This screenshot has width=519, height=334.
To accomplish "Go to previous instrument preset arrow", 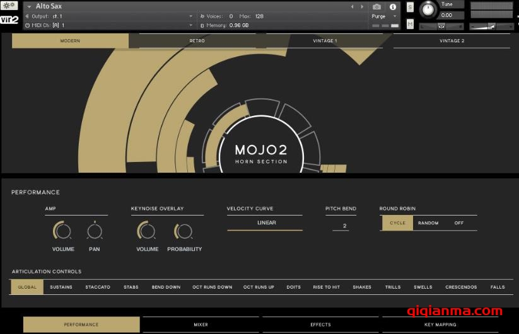I will (352, 6).
